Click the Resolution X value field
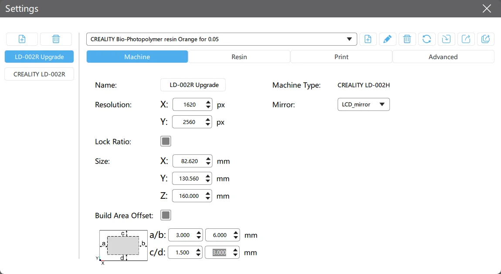Viewport: 501px width, 274px height. click(189, 105)
